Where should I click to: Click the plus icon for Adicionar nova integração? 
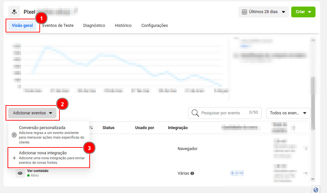tap(14, 158)
